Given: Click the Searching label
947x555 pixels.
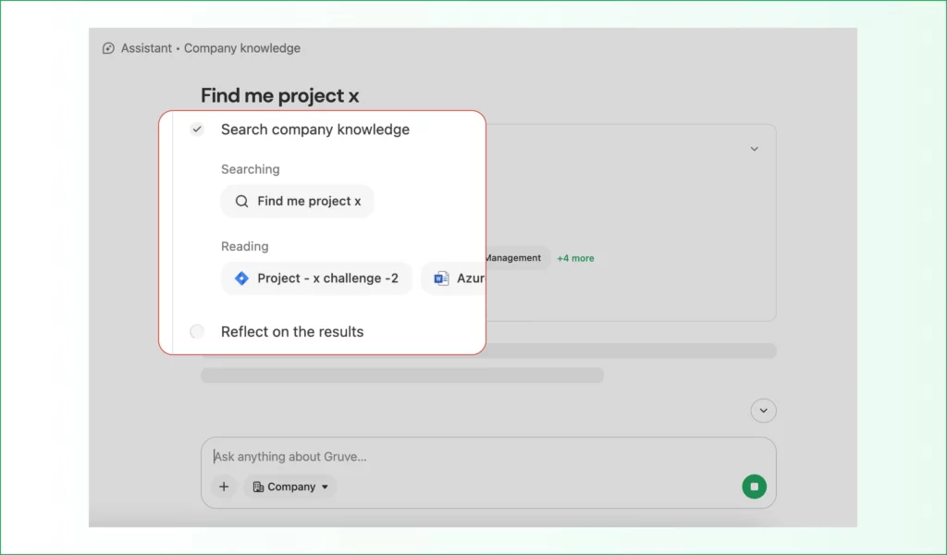Looking at the screenshot, I should coord(250,169).
